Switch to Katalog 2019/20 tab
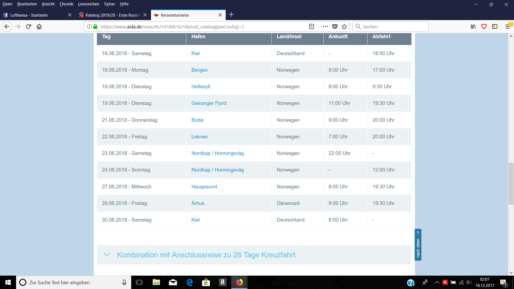The width and height of the screenshot is (514, 289). (112, 15)
